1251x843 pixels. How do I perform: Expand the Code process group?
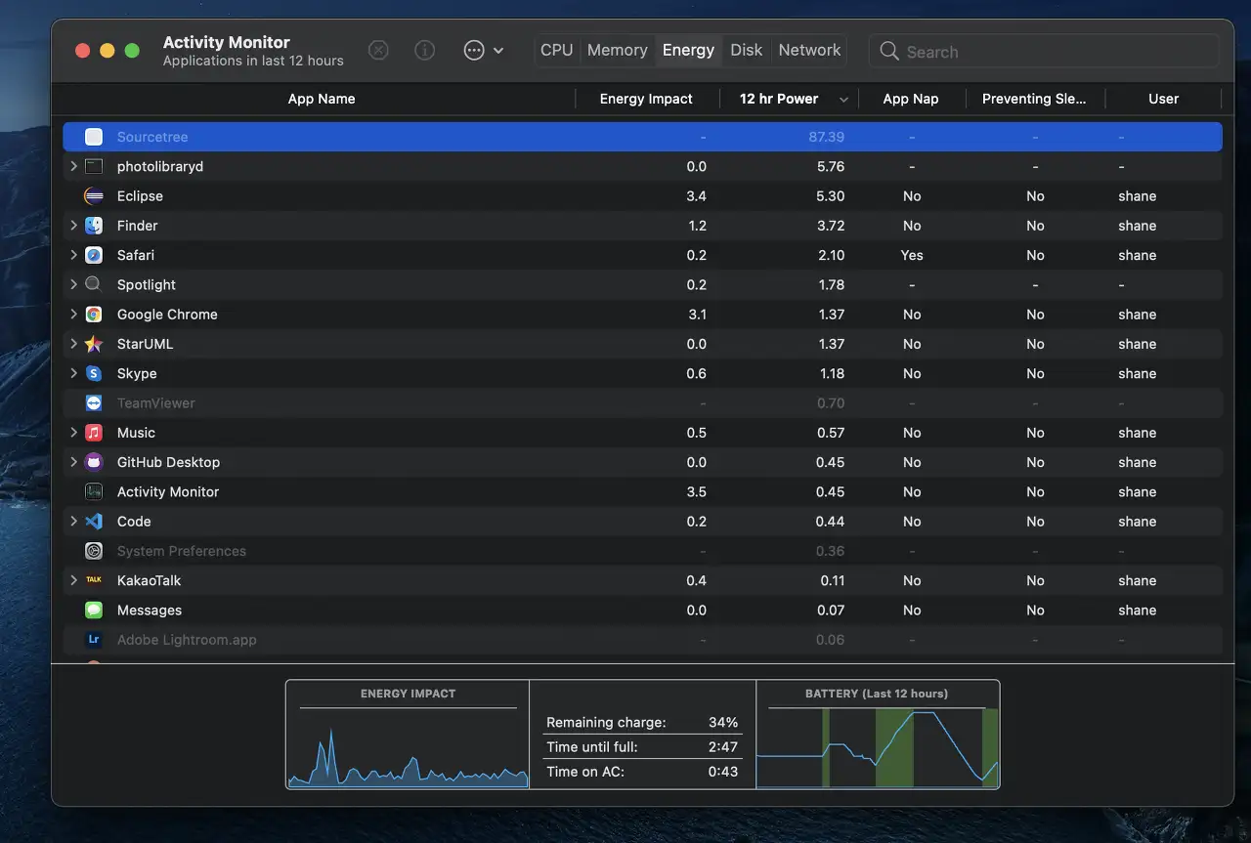(73, 522)
